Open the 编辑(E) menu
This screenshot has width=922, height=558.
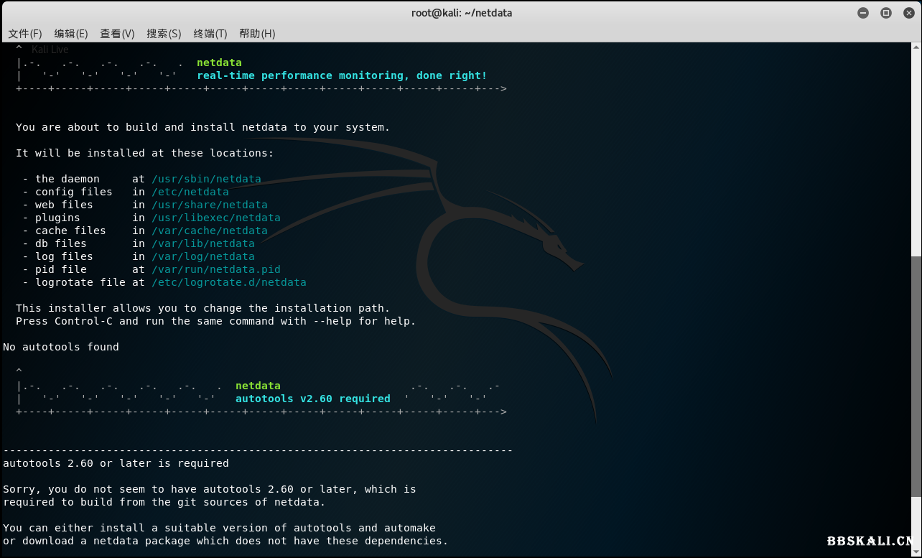click(71, 34)
